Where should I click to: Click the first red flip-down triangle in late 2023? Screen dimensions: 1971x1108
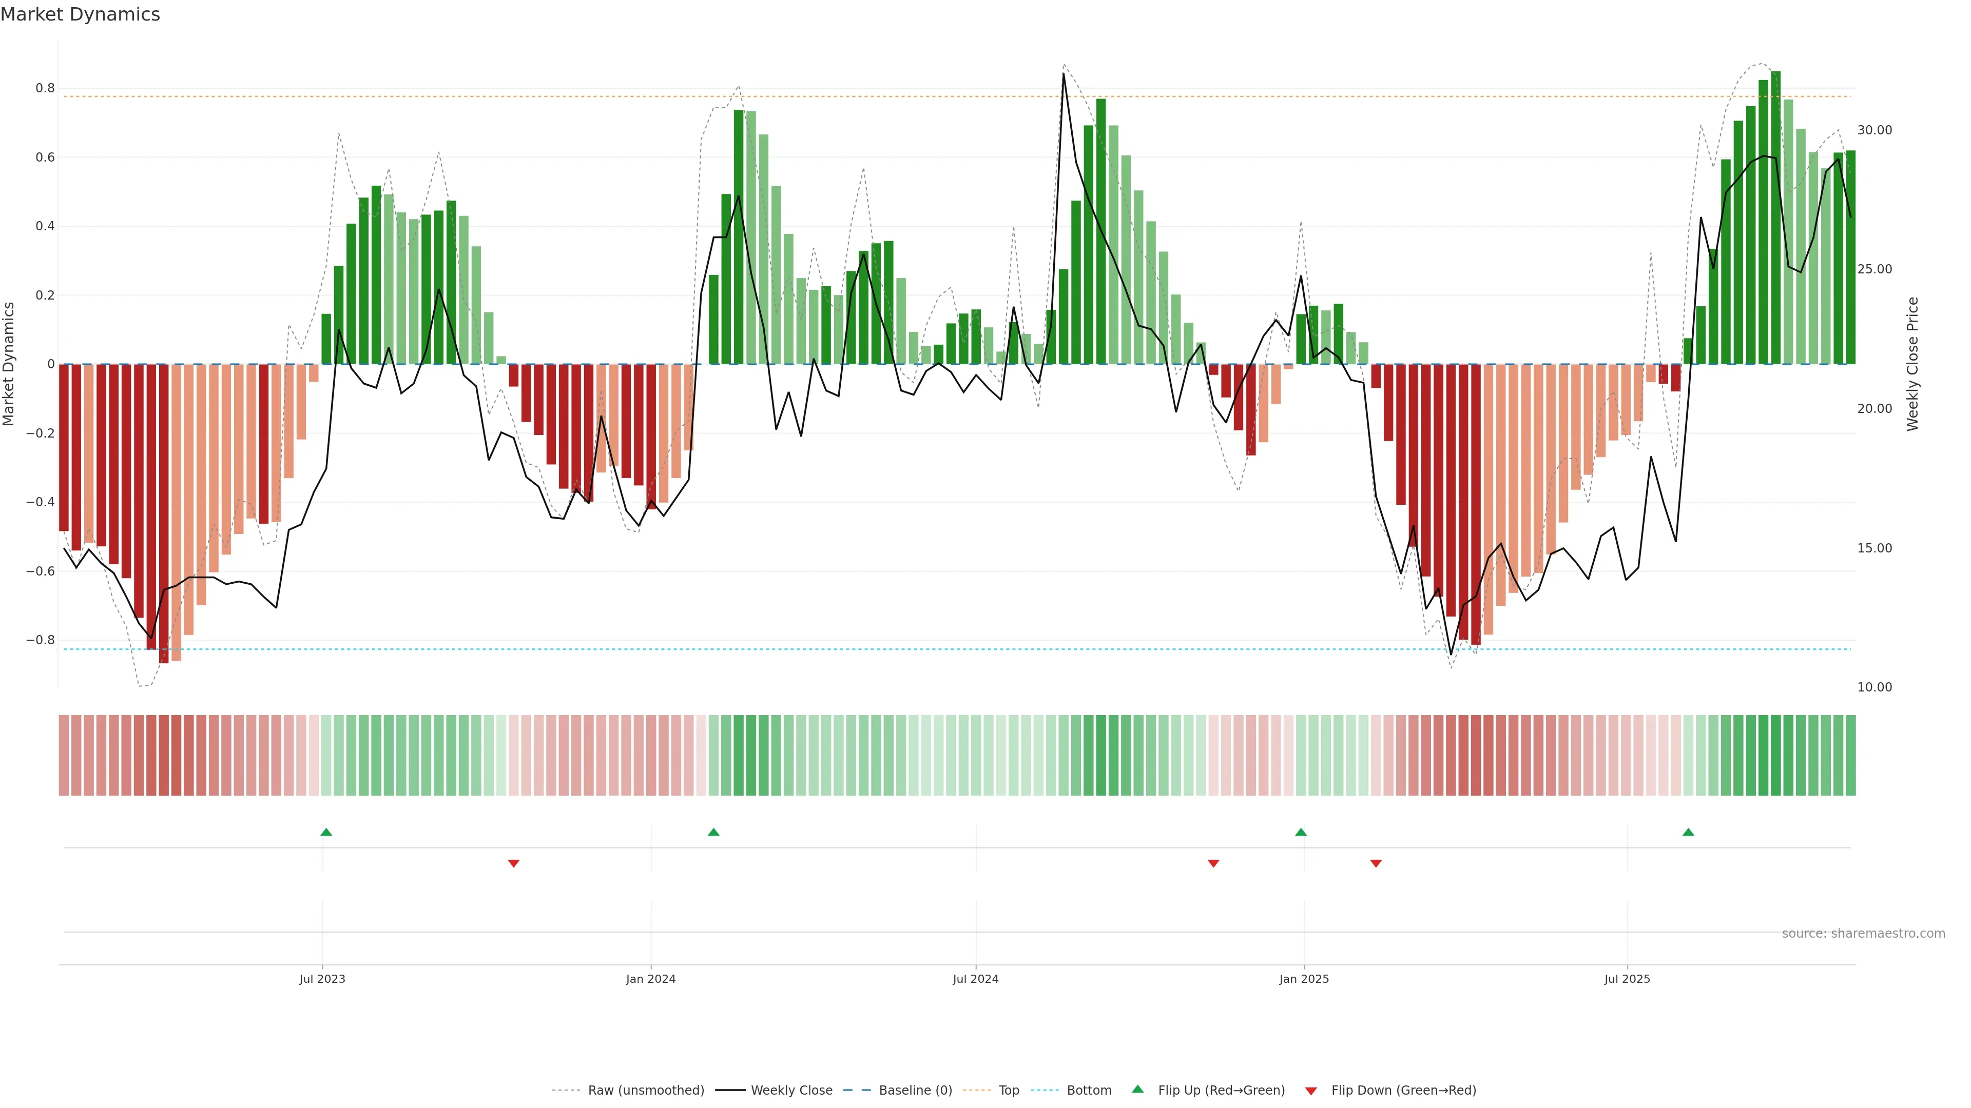pyautogui.click(x=513, y=863)
